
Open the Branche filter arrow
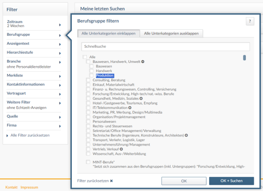[x=60, y=62]
